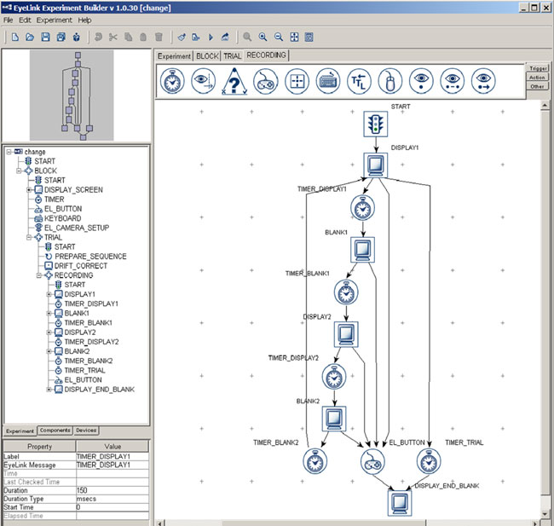The width and height of the screenshot is (554, 526).
Task: Switch to the BLOCK graph tab
Action: (207, 56)
